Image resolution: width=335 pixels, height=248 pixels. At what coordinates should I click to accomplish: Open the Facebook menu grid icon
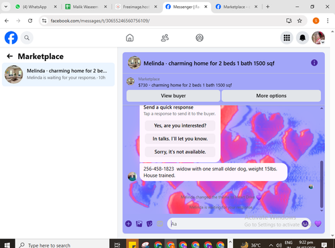[287, 38]
